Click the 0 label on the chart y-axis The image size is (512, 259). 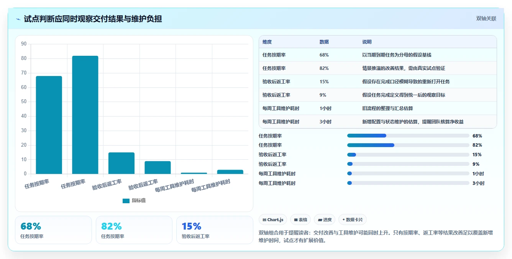(x=25, y=174)
